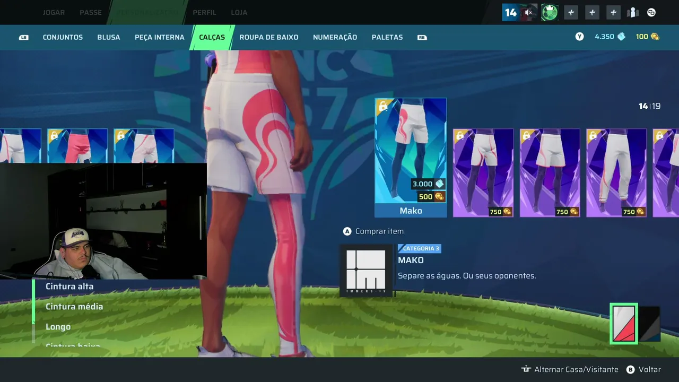Click the coin icon beside 500 price
Image resolution: width=679 pixels, height=382 pixels.
(439, 197)
